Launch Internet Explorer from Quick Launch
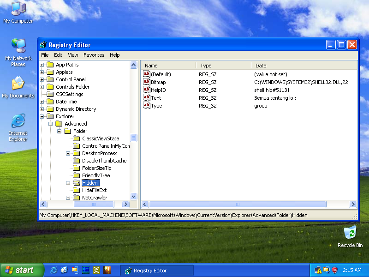Viewport: 369px width, 277px height. pos(54,270)
